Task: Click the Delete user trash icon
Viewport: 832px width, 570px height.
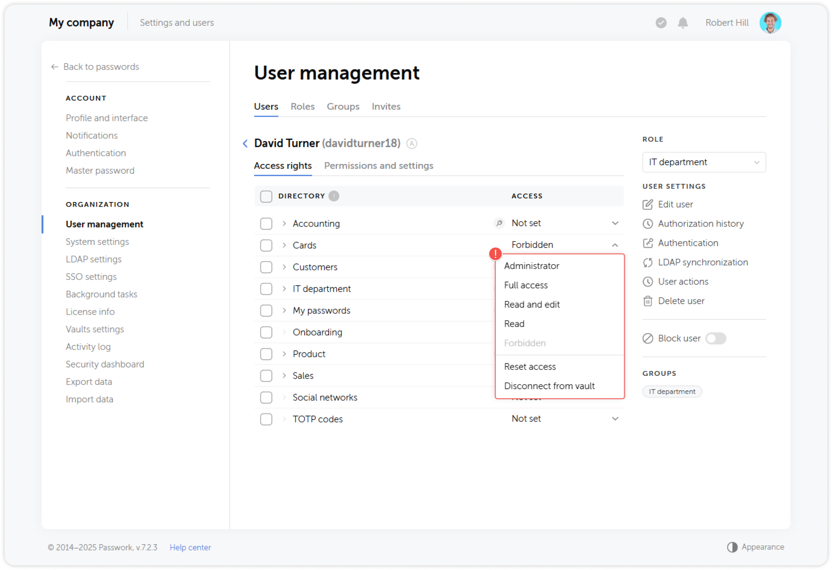Action: [x=648, y=301]
